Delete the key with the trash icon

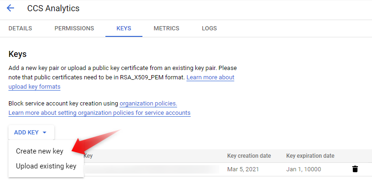355,169
